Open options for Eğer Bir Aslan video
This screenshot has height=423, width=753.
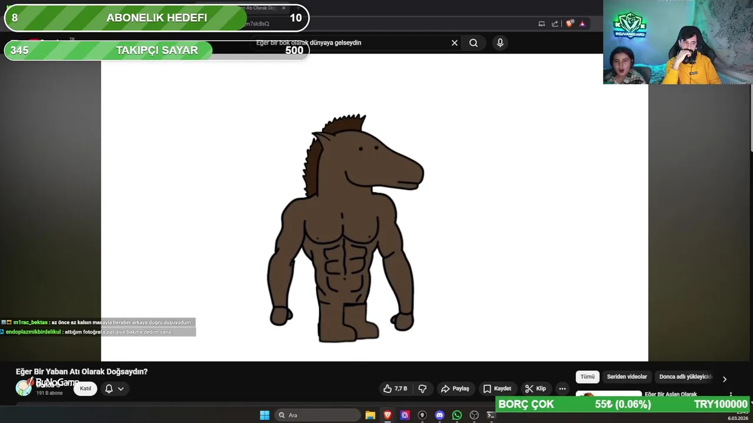[x=731, y=395]
